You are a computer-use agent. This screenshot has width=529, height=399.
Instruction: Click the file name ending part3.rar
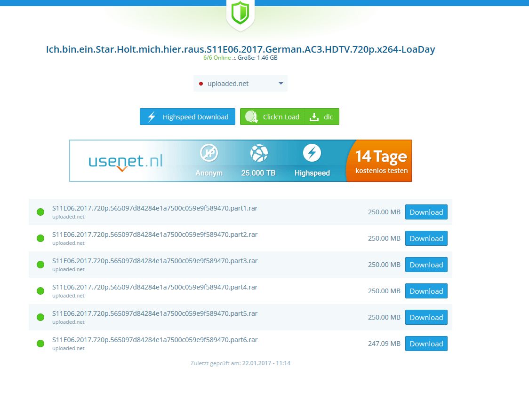(x=155, y=261)
